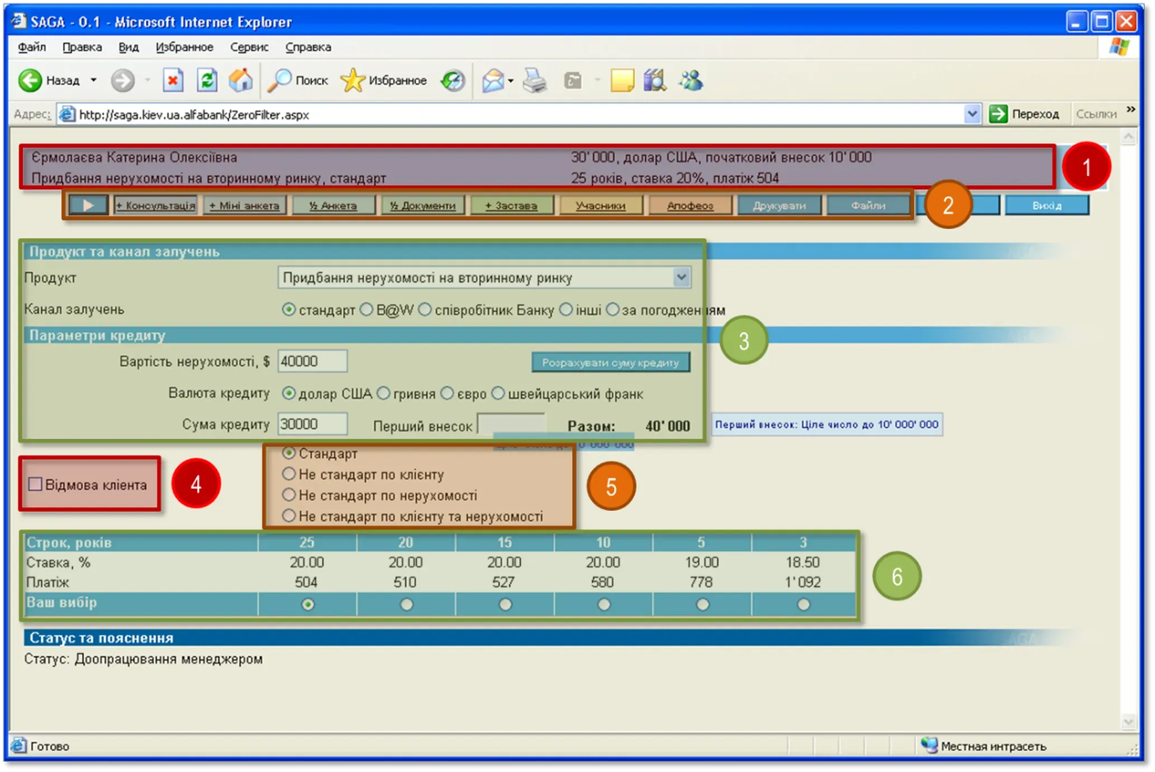Open the mail envelope icon
This screenshot has height=772, width=1155.
pyautogui.click(x=493, y=80)
